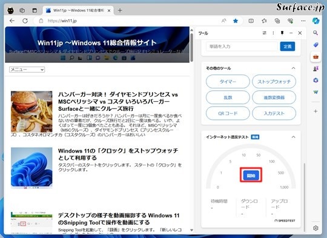Open the 入力テスト tool
The image size is (327, 238).
274,113
